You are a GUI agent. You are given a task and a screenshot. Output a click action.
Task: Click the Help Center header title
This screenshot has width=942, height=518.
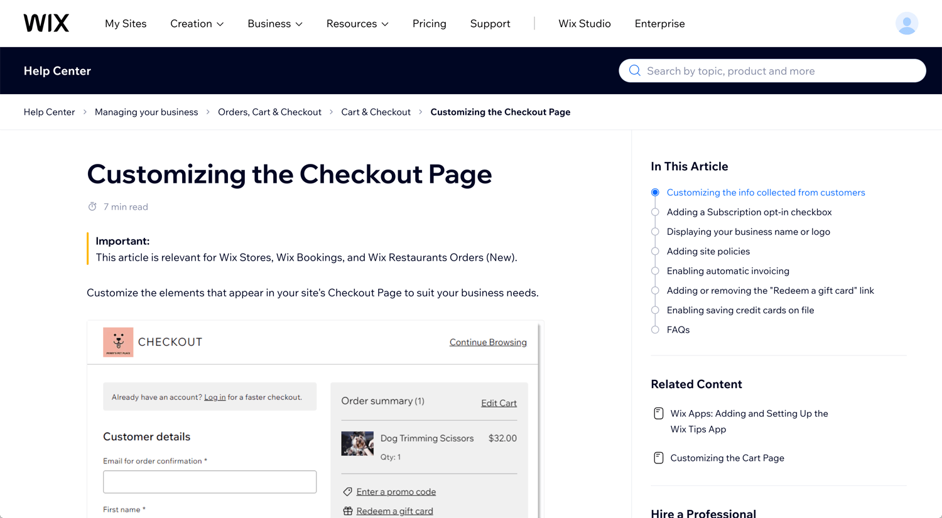tap(57, 71)
